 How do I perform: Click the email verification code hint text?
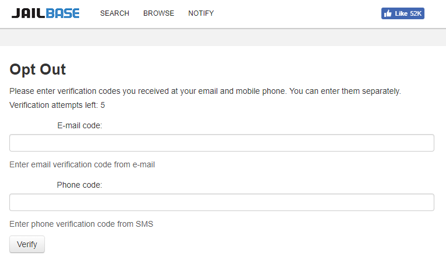pyautogui.click(x=82, y=164)
